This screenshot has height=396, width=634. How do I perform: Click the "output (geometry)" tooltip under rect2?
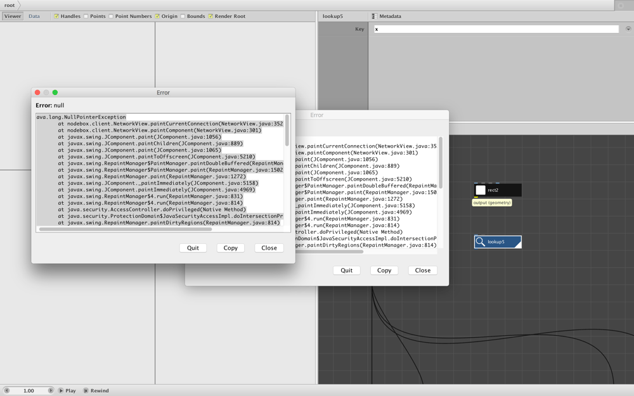click(x=492, y=203)
